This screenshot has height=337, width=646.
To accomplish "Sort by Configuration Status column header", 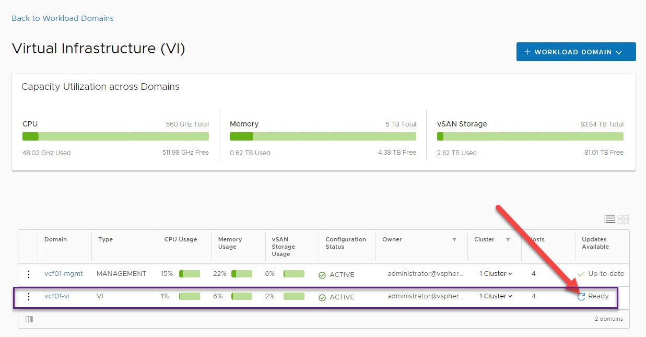I will pyautogui.click(x=345, y=243).
